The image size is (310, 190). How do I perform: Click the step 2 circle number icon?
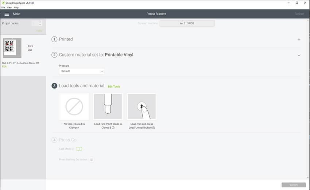click(54, 55)
